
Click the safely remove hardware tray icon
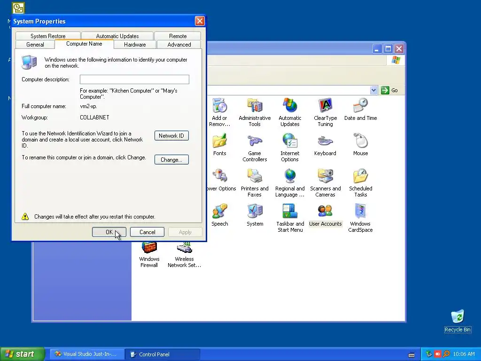pyautogui.click(x=428, y=354)
